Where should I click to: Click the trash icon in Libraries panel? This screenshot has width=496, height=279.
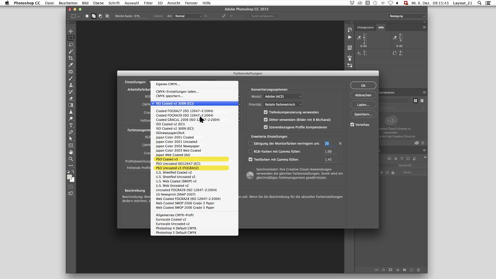click(x=423, y=143)
